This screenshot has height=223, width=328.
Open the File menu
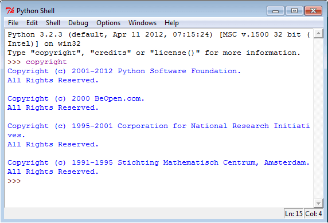click(13, 23)
